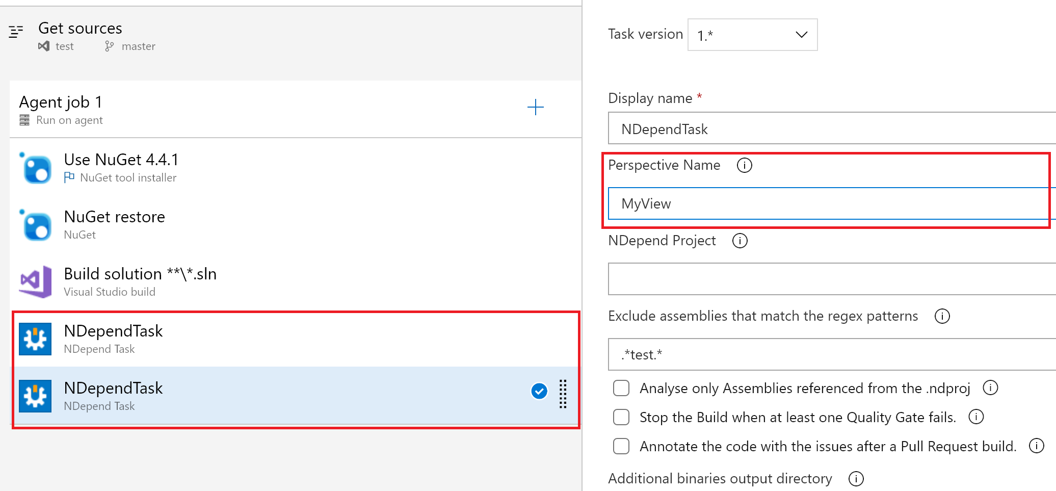1056x491 pixels.
Task: Click the test repository name
Action: coord(65,46)
